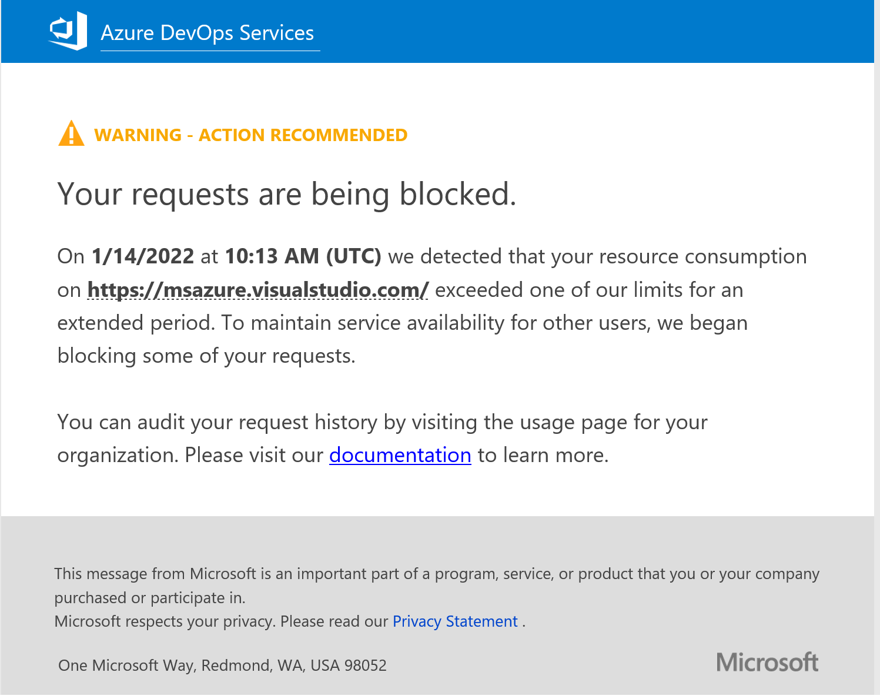Viewport: 880px width, 699px height.
Task: Click the "Your requests are being blocked." heading
Action: click(286, 194)
